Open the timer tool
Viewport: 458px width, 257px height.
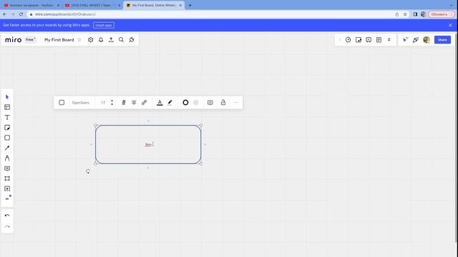pyautogui.click(x=349, y=40)
